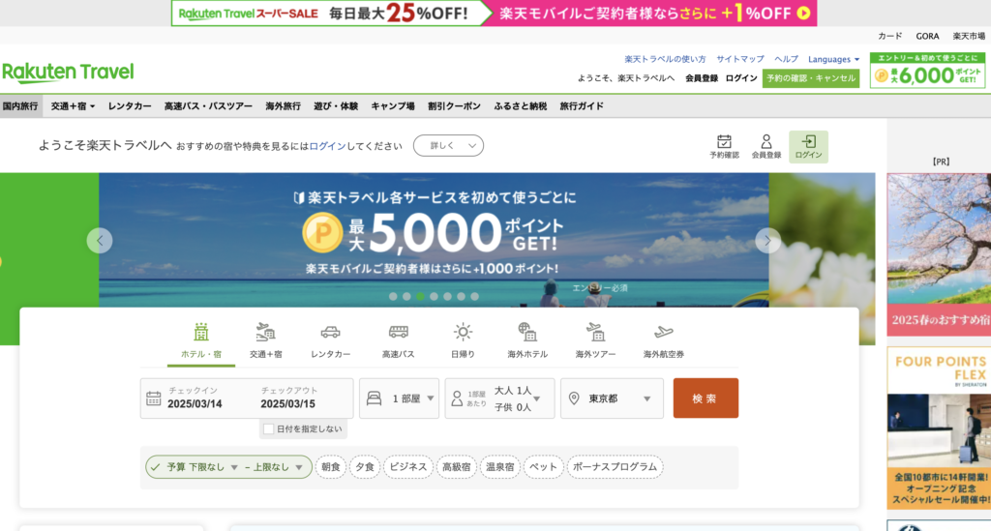Click the play arrow on top sale banner
The height and width of the screenshot is (531, 991).
coord(803,13)
